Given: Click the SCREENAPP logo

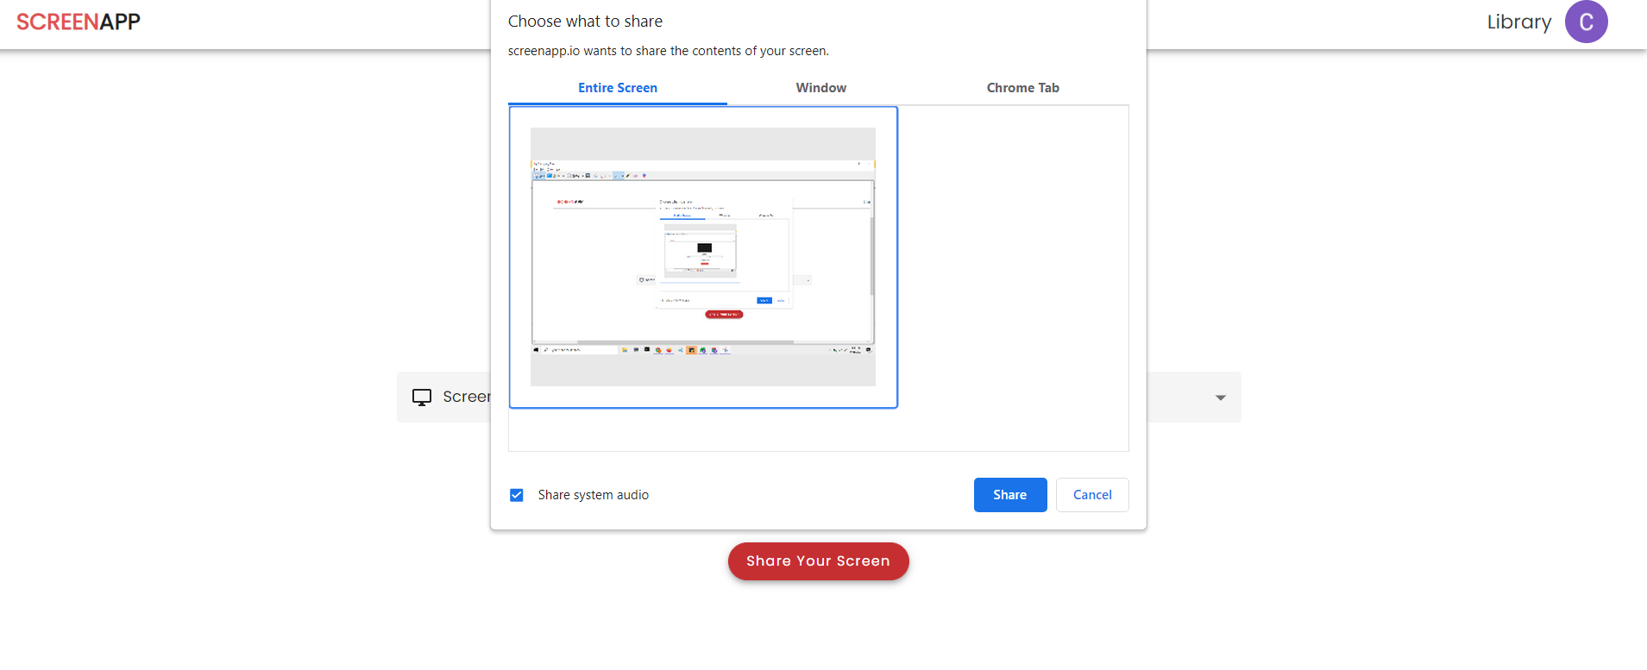Looking at the screenshot, I should [x=79, y=22].
